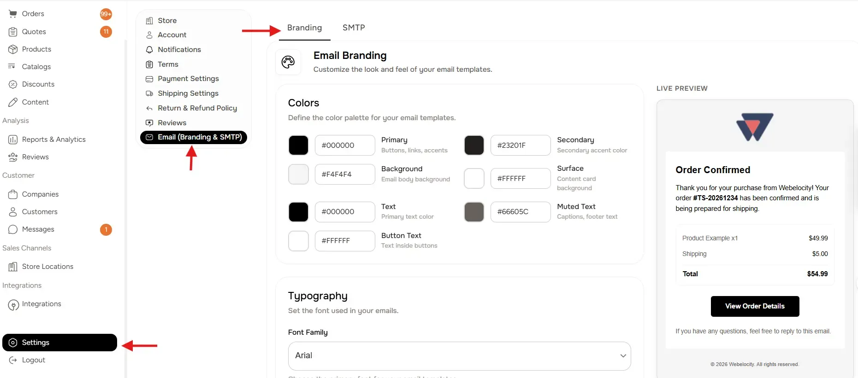The height and width of the screenshot is (378, 858).
Task: Open the Font Family dropdown showing Arial
Action: click(x=459, y=355)
